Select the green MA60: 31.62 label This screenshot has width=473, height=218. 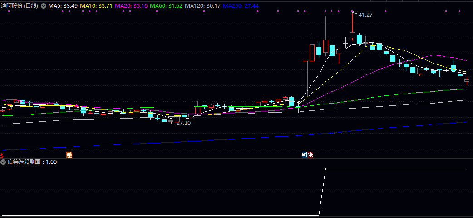[x=166, y=6]
